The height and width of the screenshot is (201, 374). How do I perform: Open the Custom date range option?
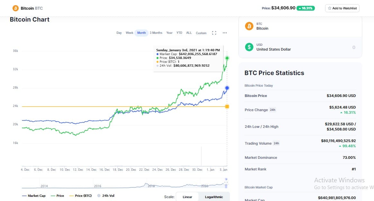pyautogui.click(x=201, y=33)
